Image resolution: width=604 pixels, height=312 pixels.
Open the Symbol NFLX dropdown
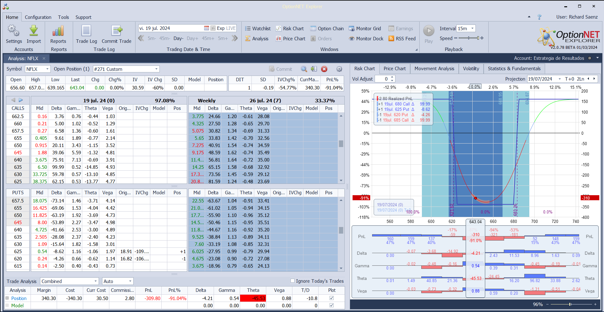47,69
